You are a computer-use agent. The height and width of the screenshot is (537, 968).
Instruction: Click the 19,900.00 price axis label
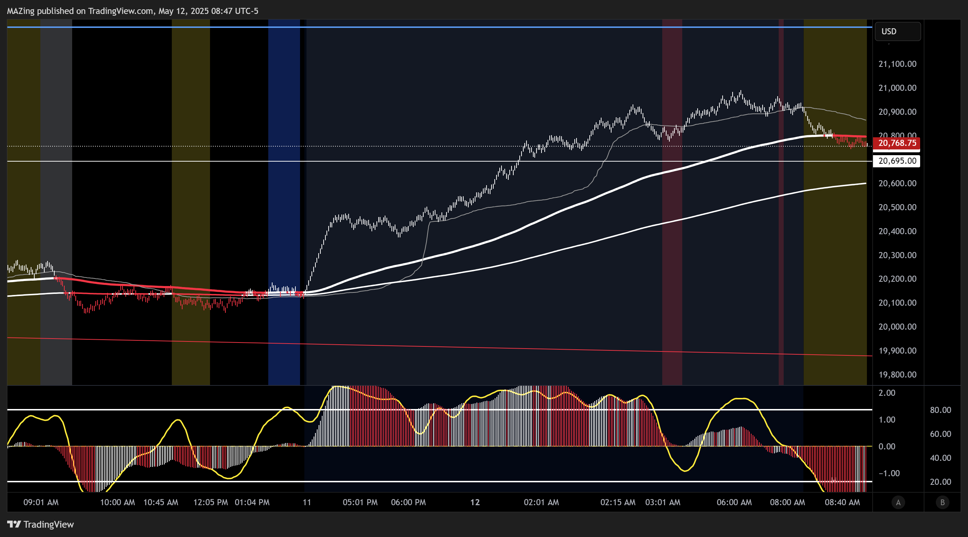tap(897, 351)
